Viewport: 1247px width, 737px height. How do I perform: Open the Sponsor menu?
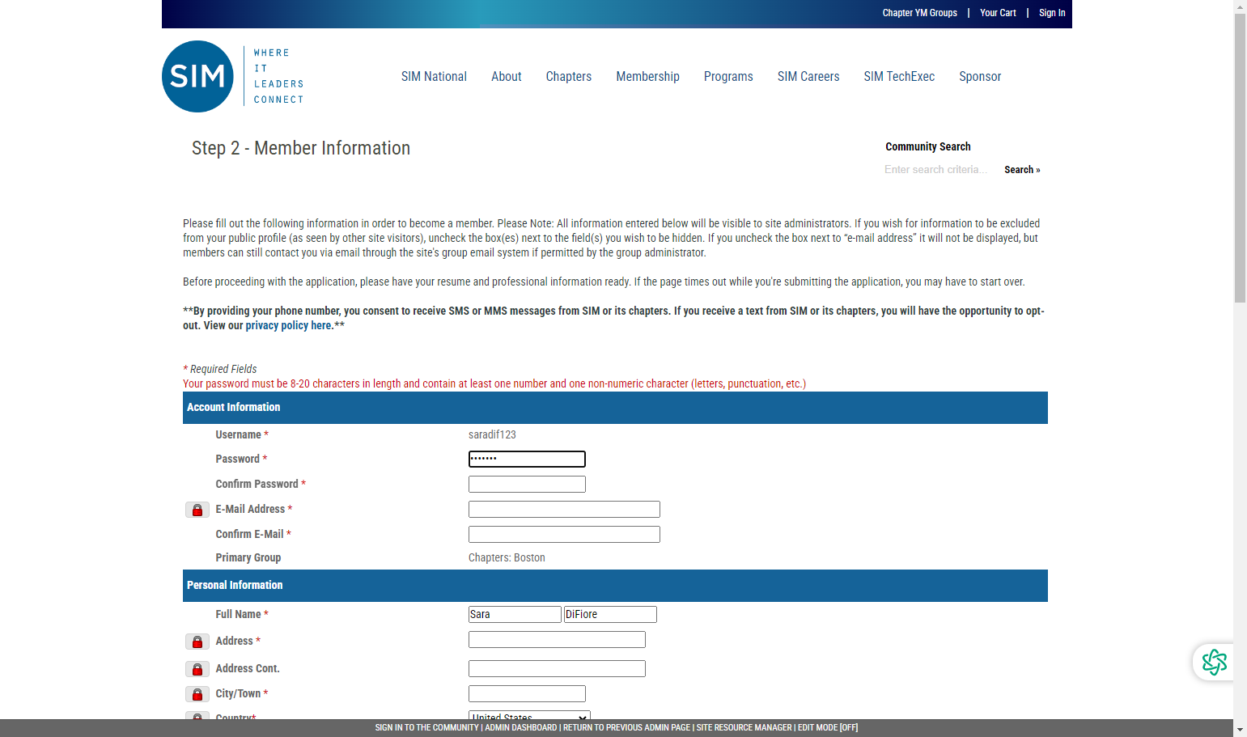(x=980, y=77)
